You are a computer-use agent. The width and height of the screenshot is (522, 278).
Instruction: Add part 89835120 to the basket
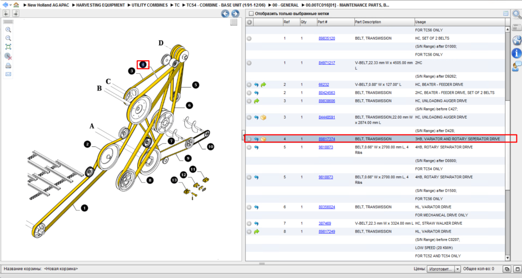pos(249,39)
